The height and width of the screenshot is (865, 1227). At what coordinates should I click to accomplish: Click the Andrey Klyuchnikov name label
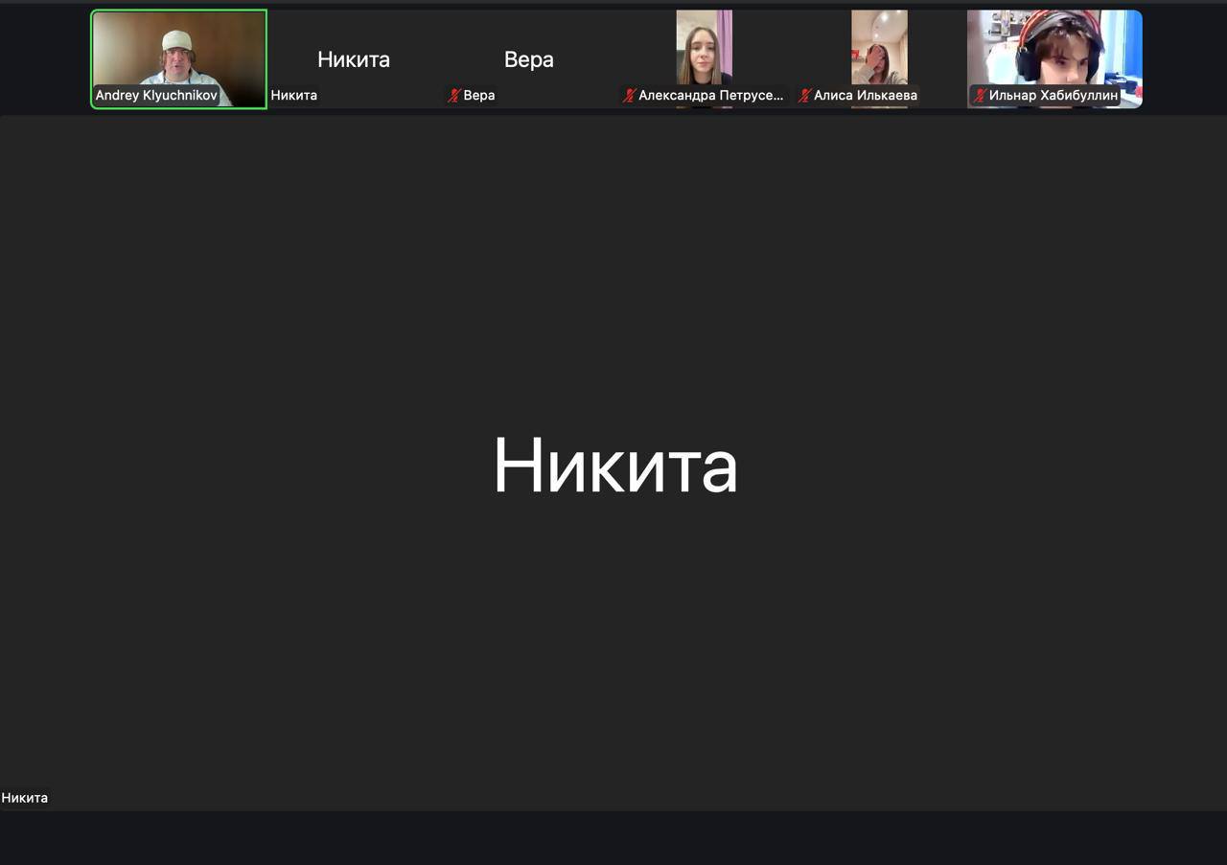pyautogui.click(x=156, y=96)
